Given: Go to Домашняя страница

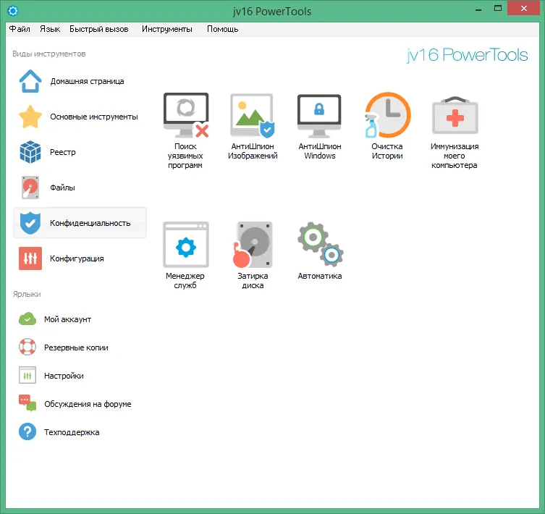Looking at the screenshot, I should 87,81.
